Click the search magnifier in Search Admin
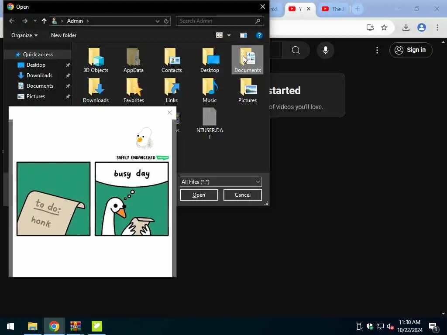 coord(258,21)
